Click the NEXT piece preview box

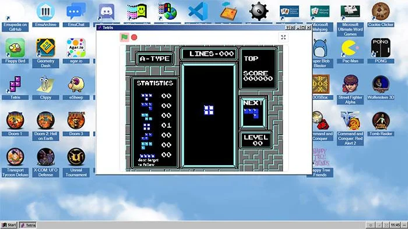pyautogui.click(x=254, y=113)
